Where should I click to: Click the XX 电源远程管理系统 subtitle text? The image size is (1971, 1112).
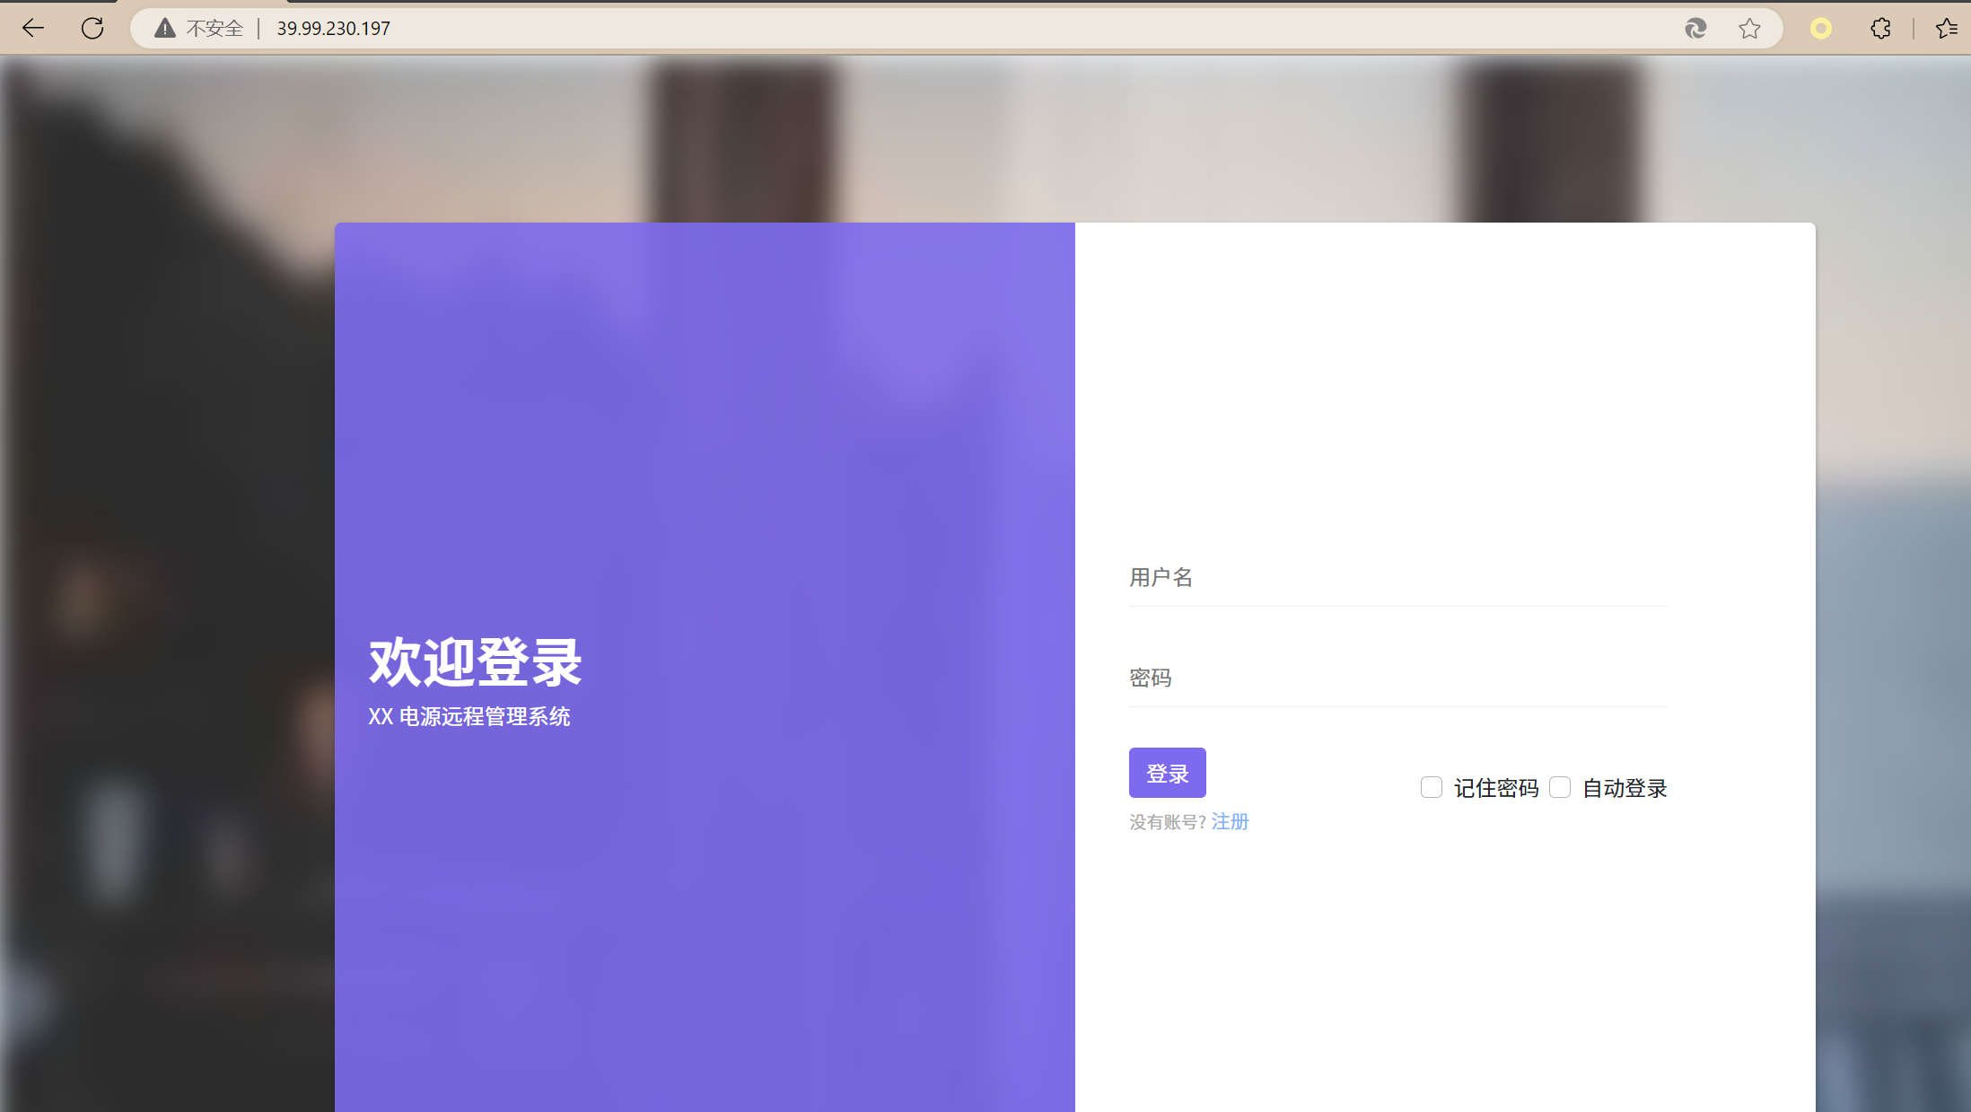(469, 716)
